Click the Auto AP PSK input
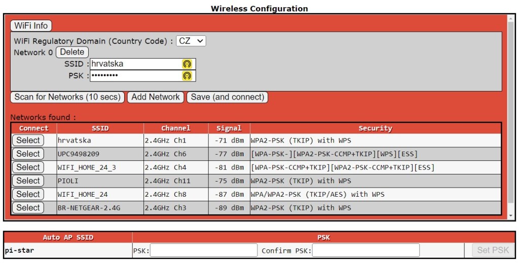Viewport: 519px width, 267px height. coord(204,250)
